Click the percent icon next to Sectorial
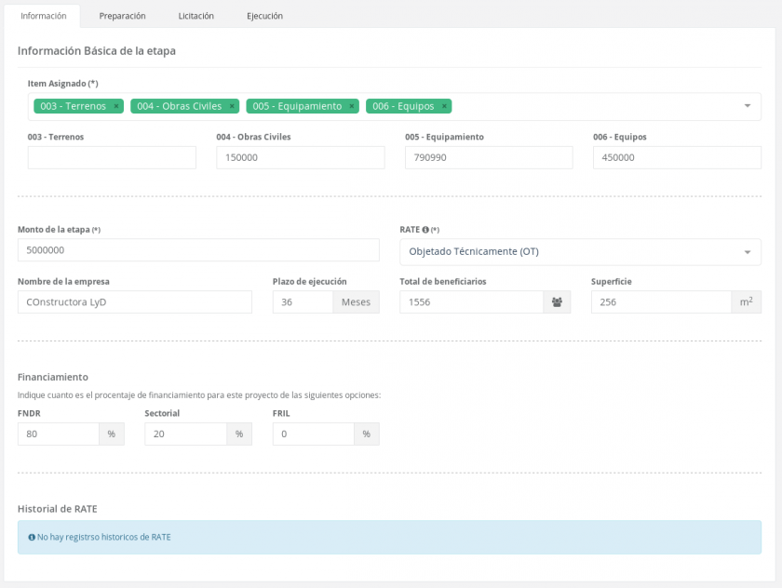 (238, 434)
